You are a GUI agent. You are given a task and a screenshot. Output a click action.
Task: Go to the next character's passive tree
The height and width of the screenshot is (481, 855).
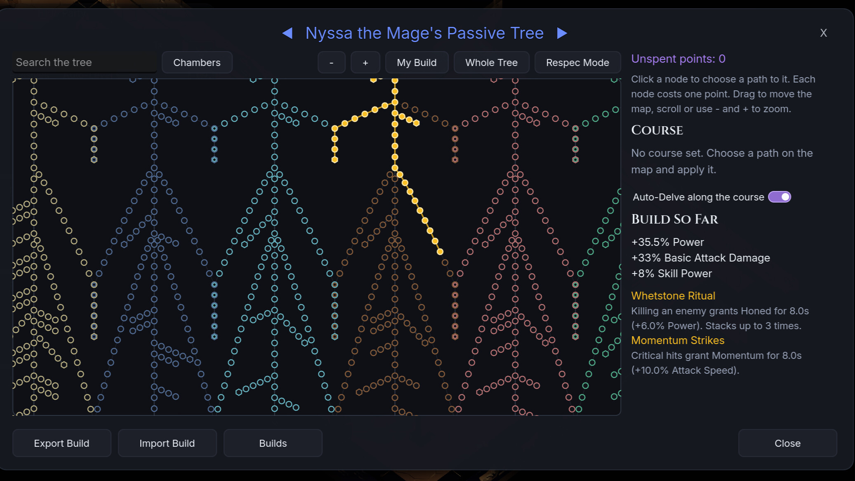562,33
